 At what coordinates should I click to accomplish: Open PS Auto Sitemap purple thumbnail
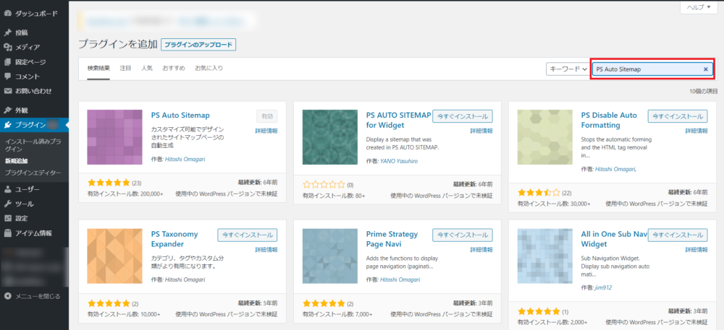pyautogui.click(x=115, y=137)
